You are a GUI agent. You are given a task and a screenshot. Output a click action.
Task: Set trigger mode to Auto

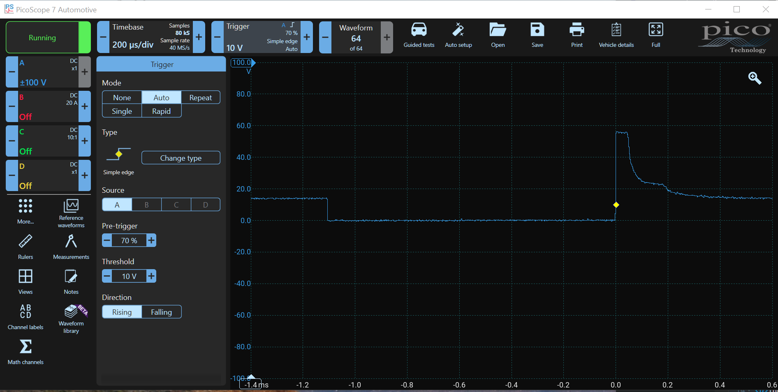(161, 97)
